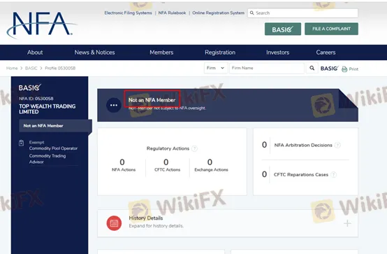Click the red History Details calendar icon
Viewport: 387px width, 254px height.
(x=114, y=223)
